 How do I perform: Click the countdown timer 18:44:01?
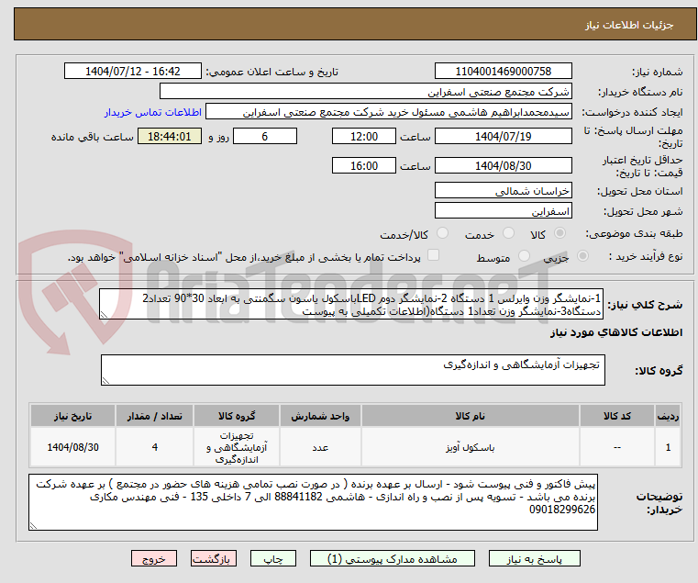point(169,137)
